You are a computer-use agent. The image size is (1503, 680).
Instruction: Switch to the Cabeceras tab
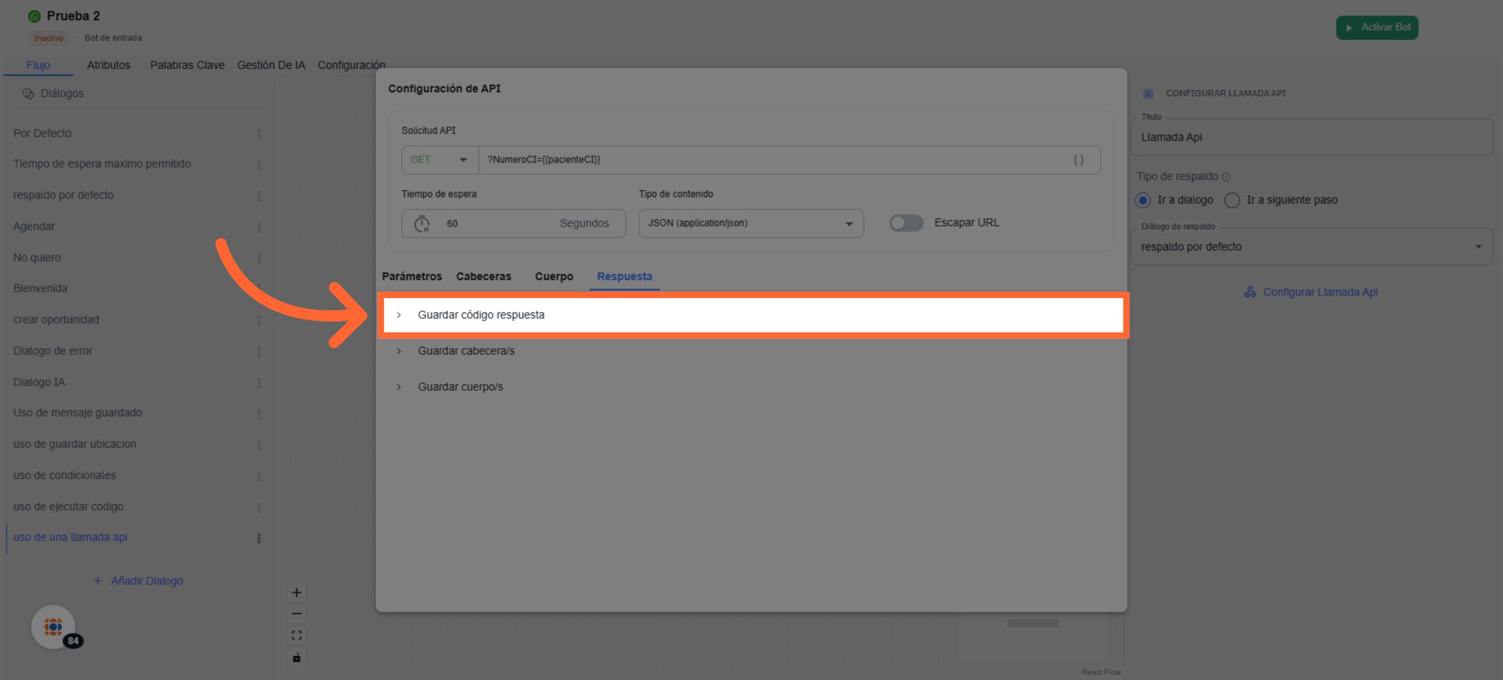click(x=483, y=276)
